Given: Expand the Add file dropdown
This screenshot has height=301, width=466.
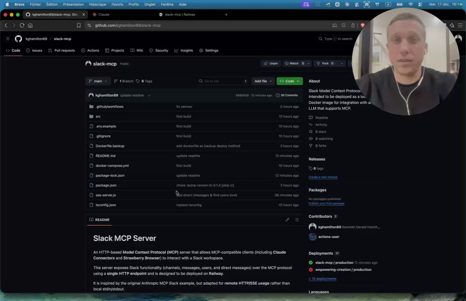Looking at the screenshot, I should 263,81.
